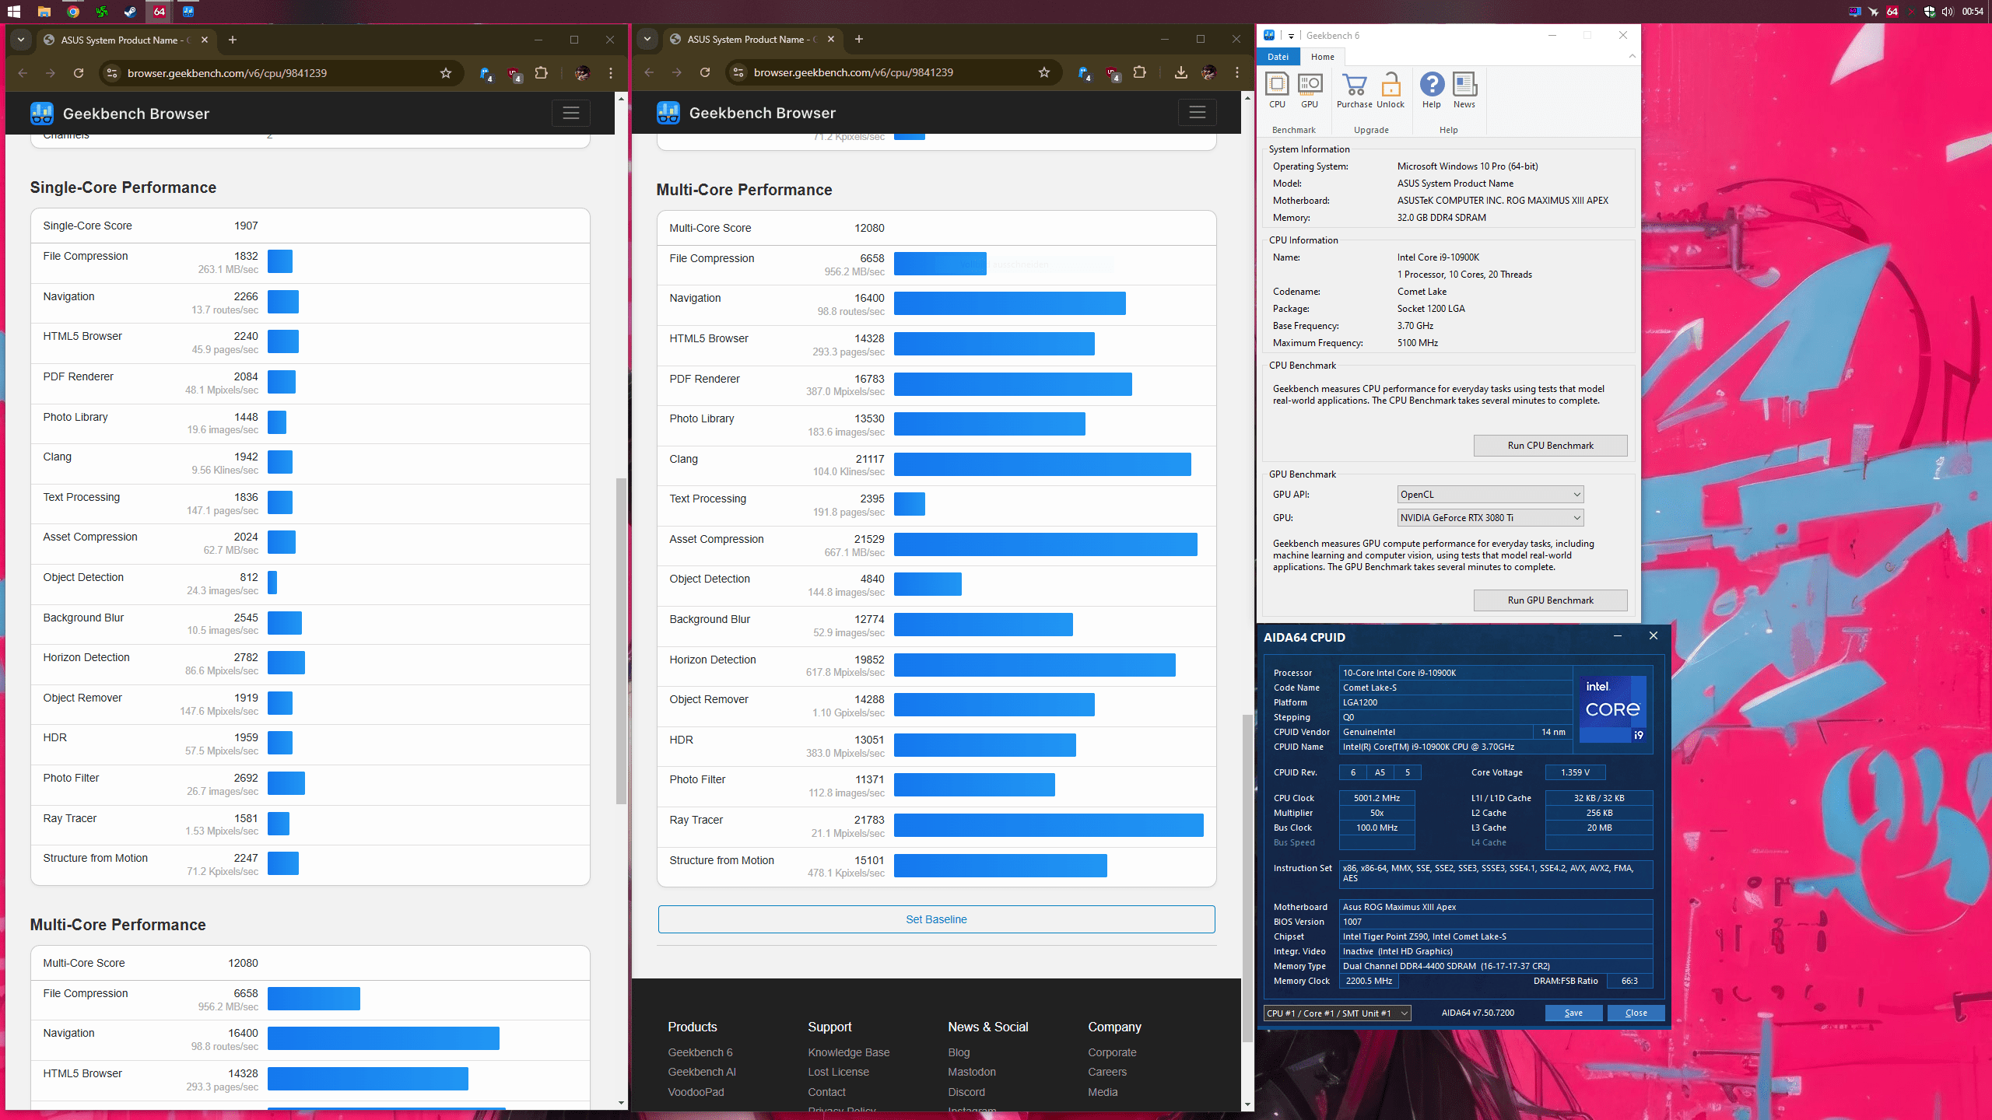
Task: Open the GPU API OpenCL dropdown
Action: (1489, 495)
